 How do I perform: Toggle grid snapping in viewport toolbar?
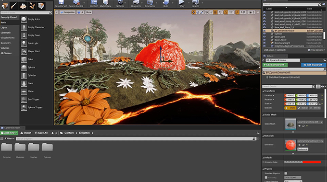215,12
